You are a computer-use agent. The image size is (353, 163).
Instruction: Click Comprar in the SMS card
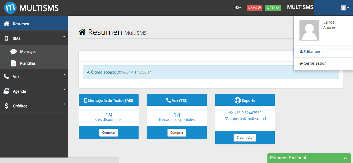click(x=109, y=133)
